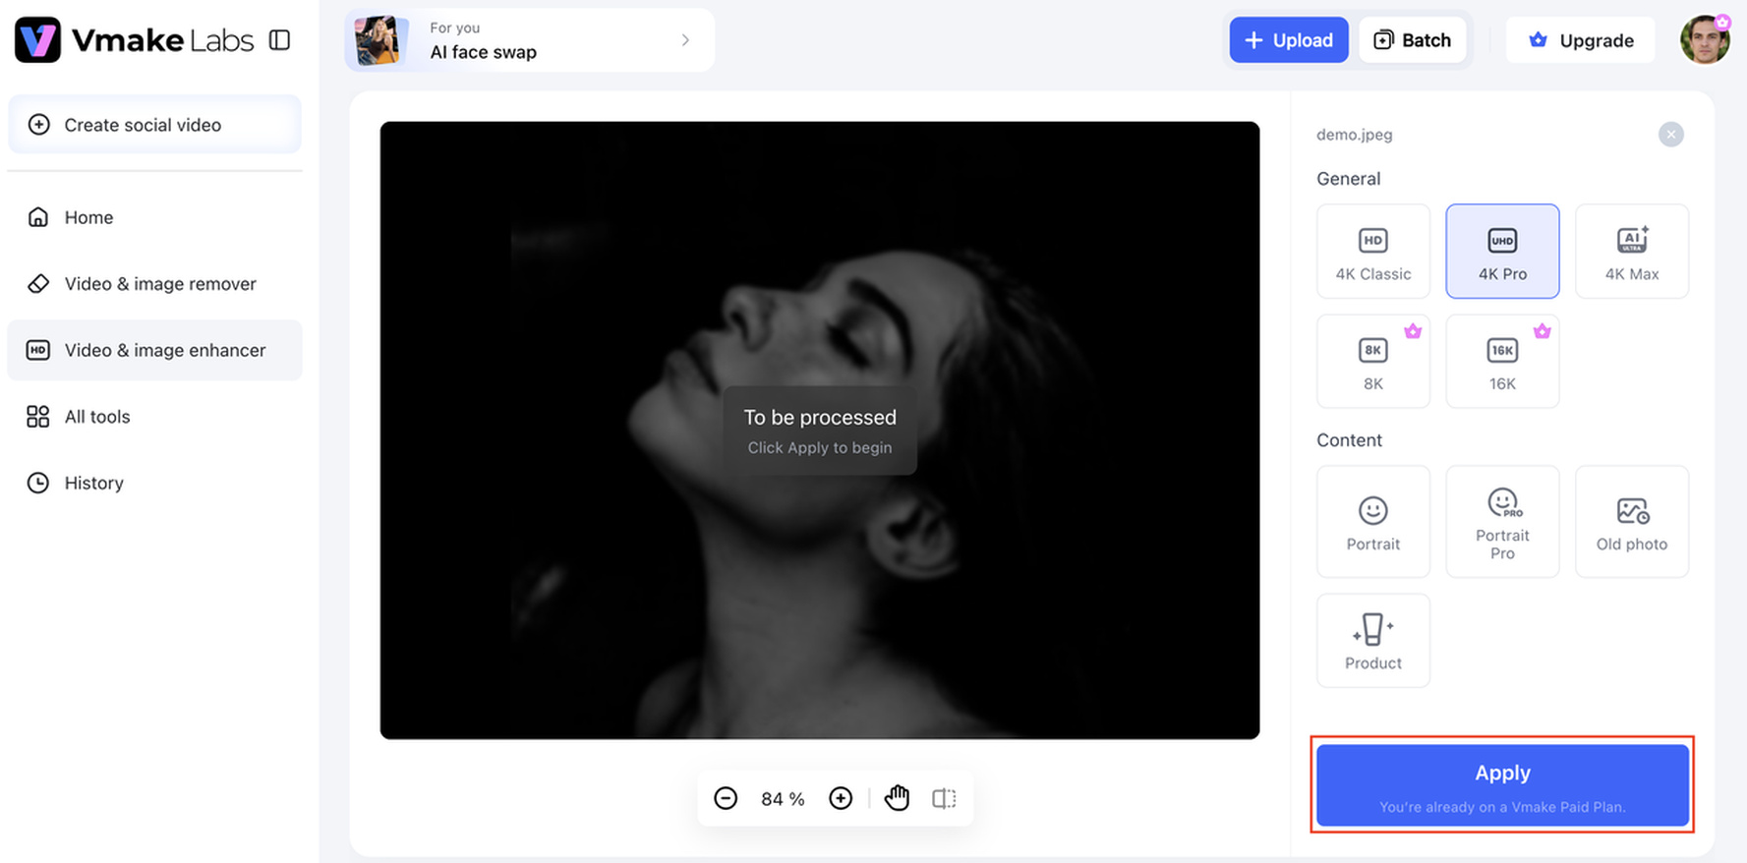Select 4K Max enhancement mode

[x=1631, y=252]
